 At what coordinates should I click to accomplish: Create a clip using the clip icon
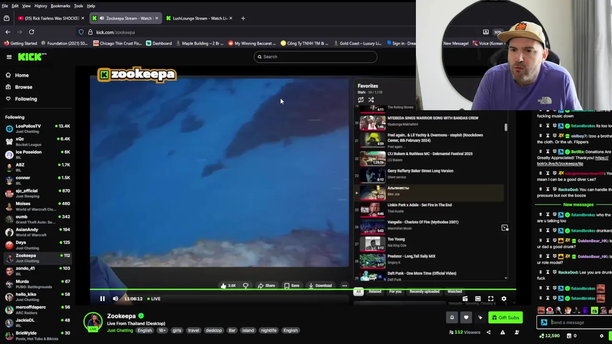465,299
